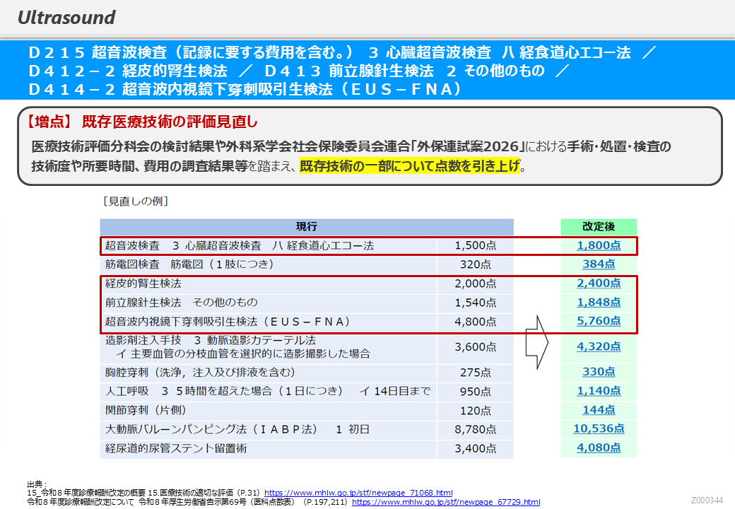The height and width of the screenshot is (509, 735).
Task: Click the Ultrasound slide title
Action: point(66,17)
